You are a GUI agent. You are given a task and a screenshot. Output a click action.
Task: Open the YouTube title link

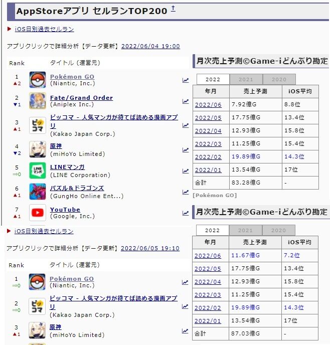(x=65, y=210)
